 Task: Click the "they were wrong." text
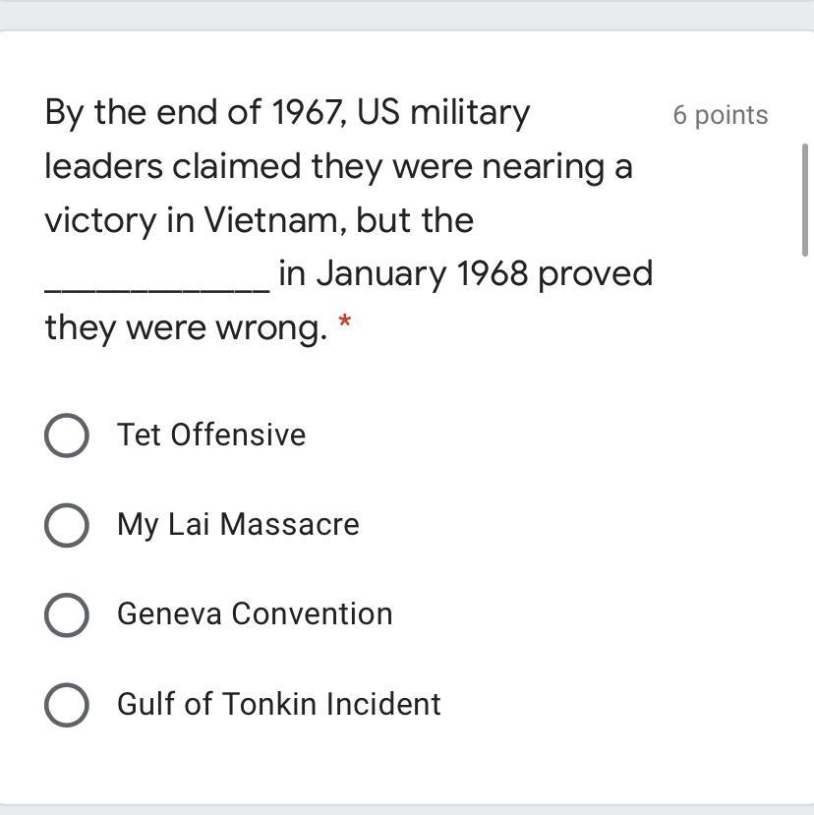coord(186,327)
